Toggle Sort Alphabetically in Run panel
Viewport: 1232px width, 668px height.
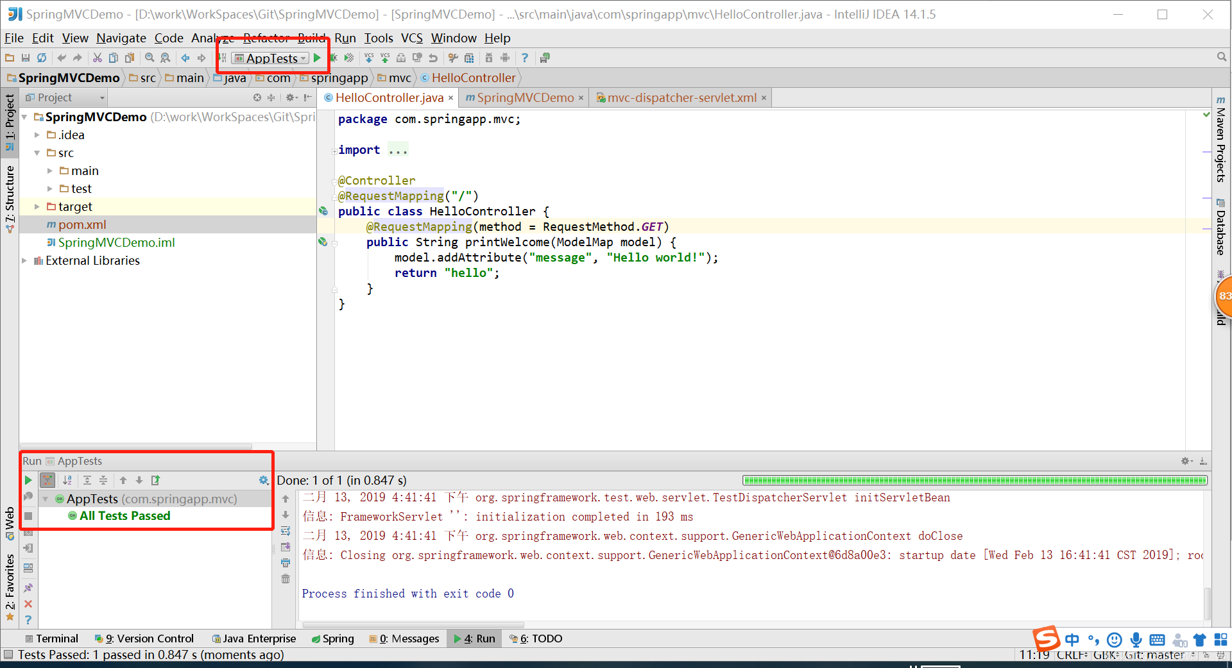pyautogui.click(x=67, y=480)
